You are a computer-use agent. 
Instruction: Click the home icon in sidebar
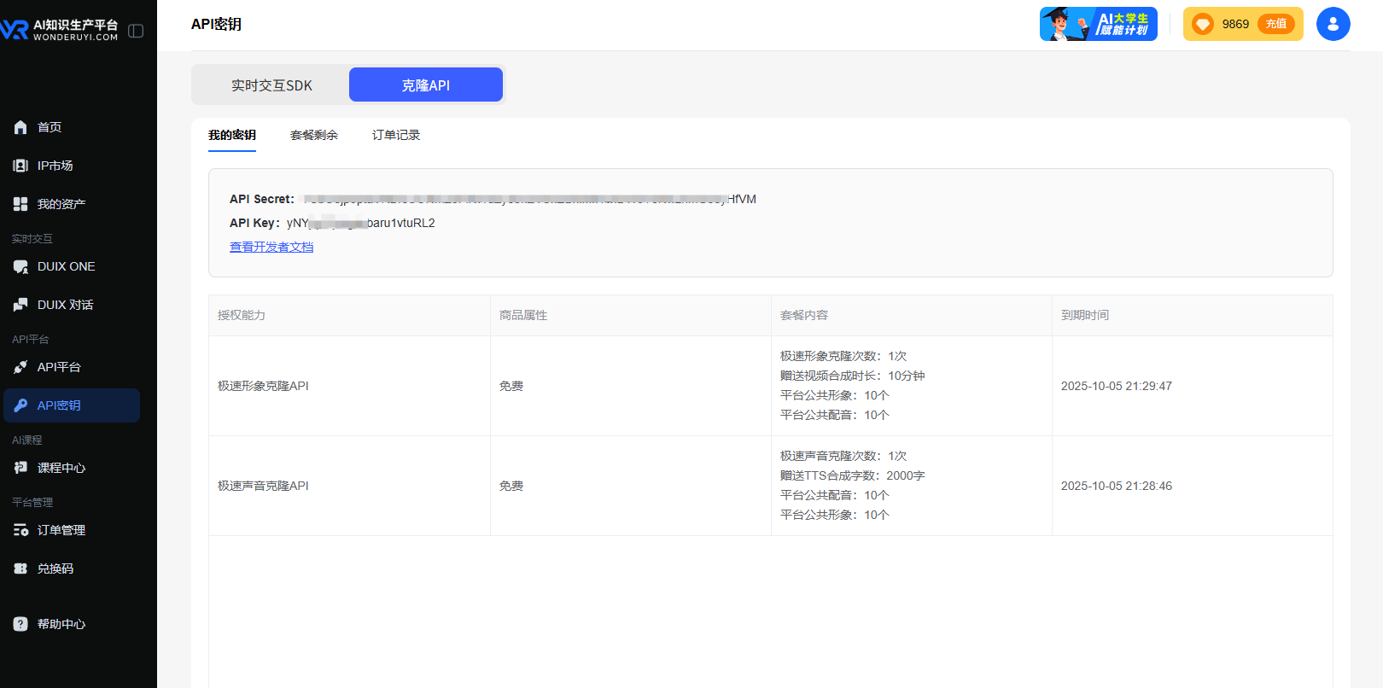tap(20, 127)
